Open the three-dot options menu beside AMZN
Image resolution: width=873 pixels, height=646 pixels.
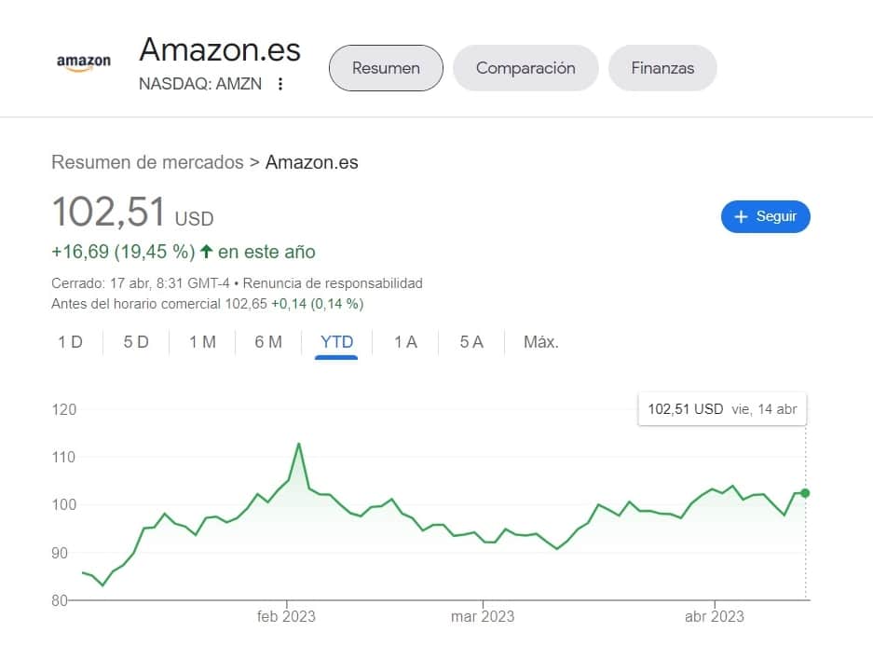(280, 84)
